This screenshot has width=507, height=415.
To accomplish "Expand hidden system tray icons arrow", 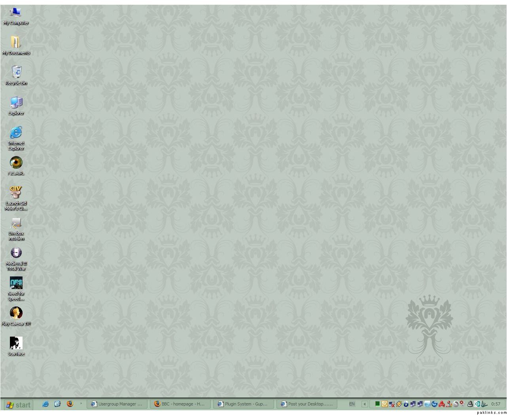I will point(365,404).
